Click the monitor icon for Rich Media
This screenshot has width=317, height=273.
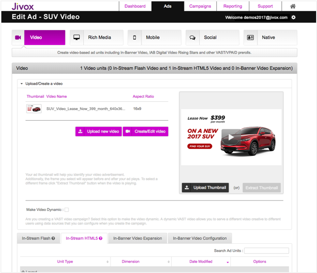tap(77, 37)
